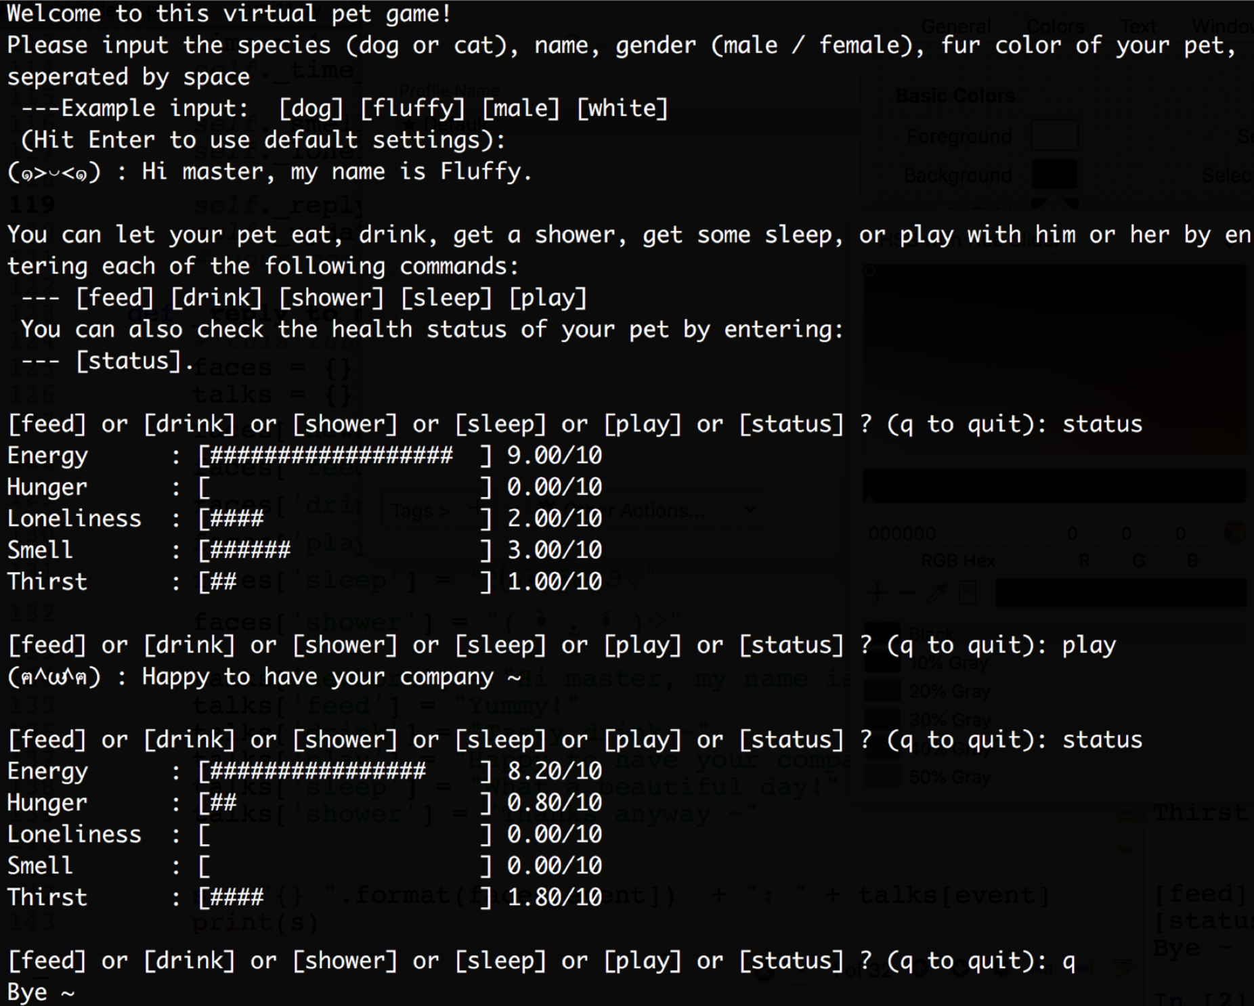Click "Happy to have your company ~" reply

pos(331,677)
